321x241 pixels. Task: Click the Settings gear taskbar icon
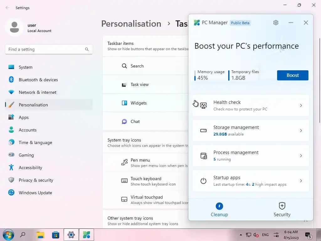[x=71, y=235]
